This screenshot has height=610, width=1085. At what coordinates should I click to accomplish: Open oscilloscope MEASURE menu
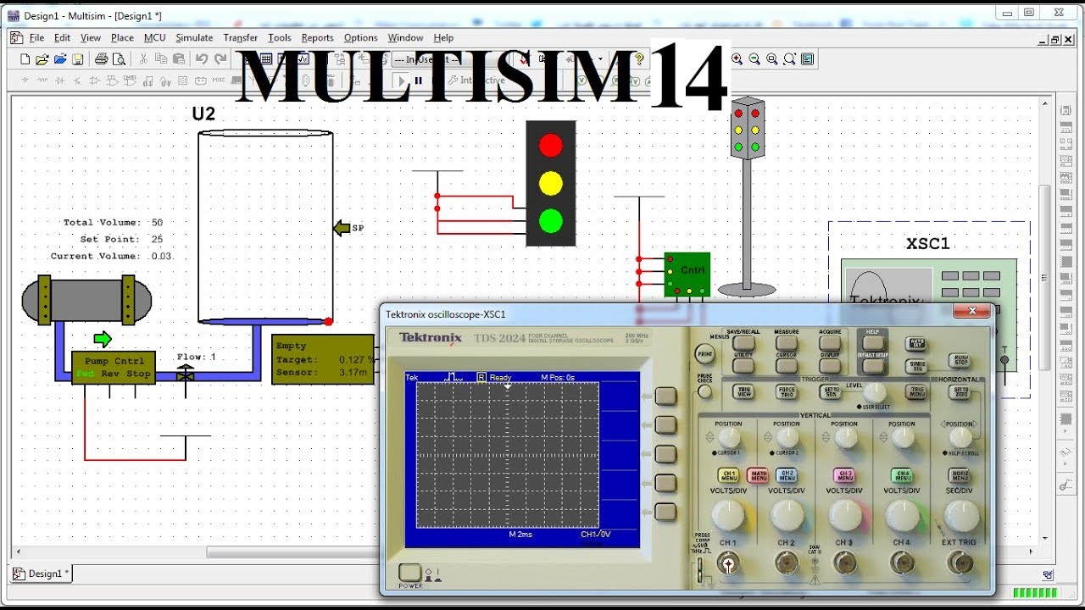pyautogui.click(x=786, y=344)
